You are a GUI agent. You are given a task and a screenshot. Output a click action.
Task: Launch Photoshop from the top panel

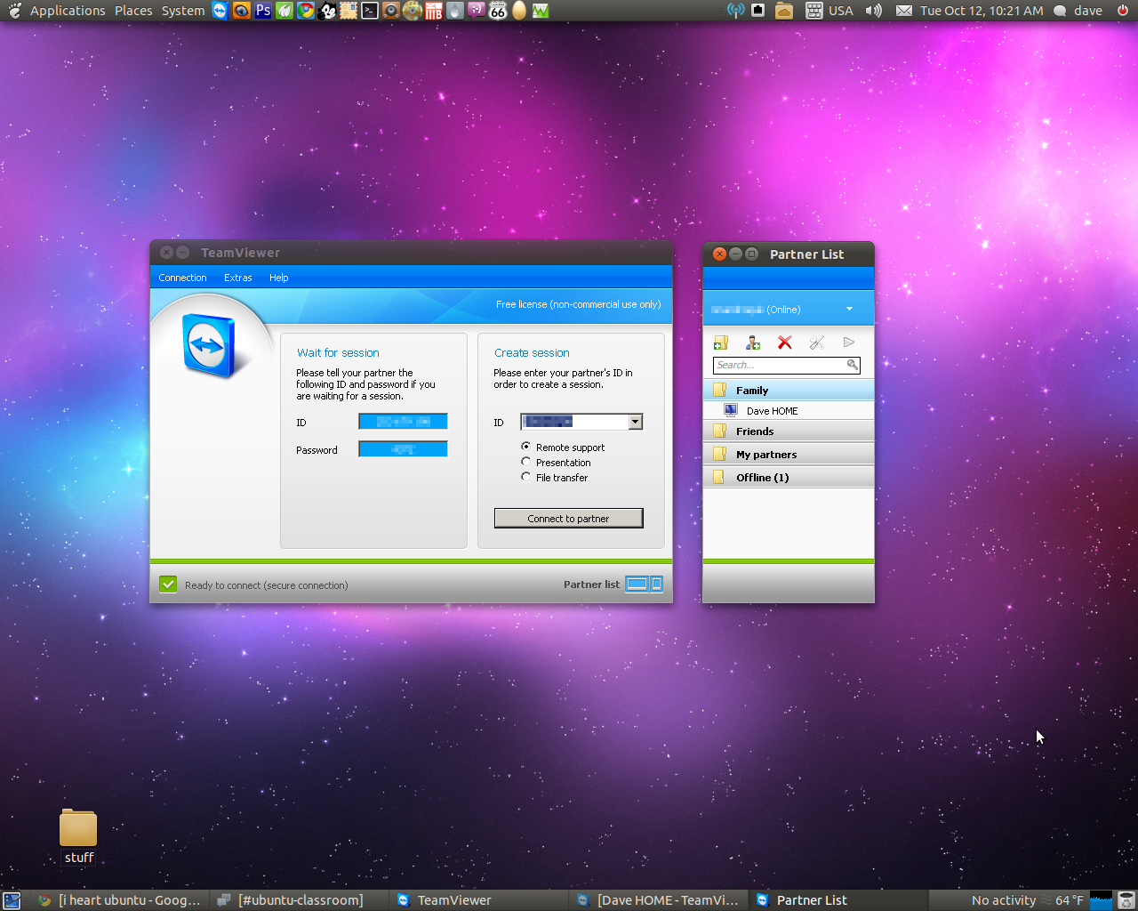[263, 11]
